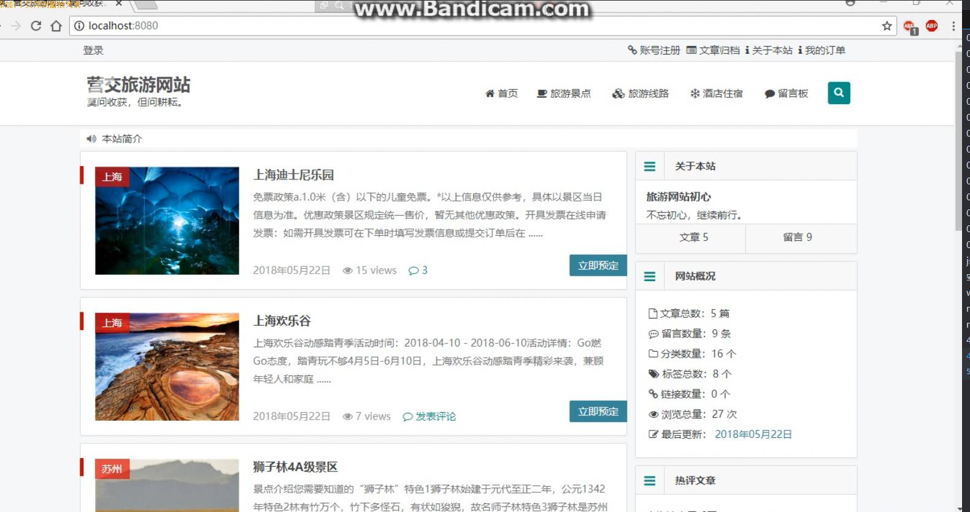Click the site info icon in address bar
Viewport: 970px width, 512px height.
coord(79,26)
